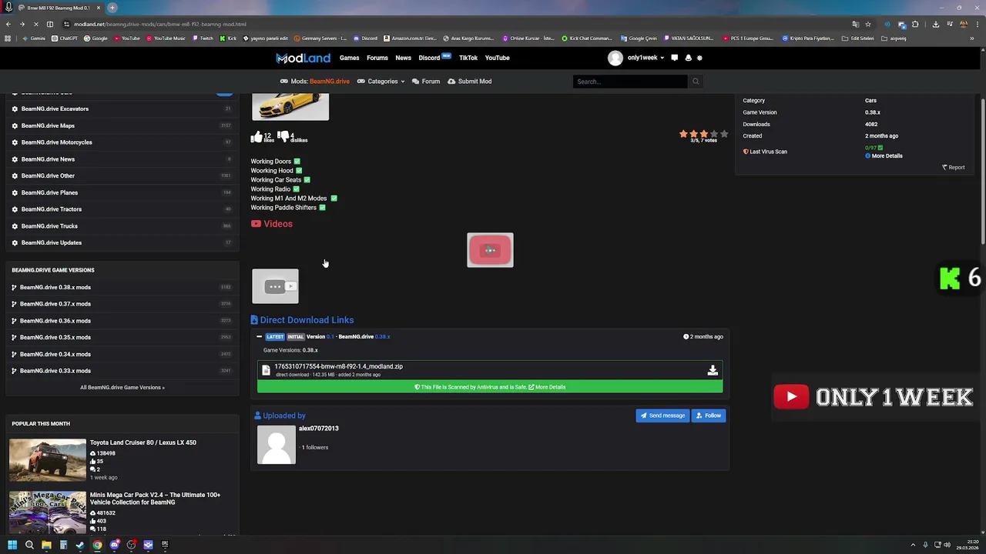Click More Details in green antivirus bar

click(x=547, y=387)
